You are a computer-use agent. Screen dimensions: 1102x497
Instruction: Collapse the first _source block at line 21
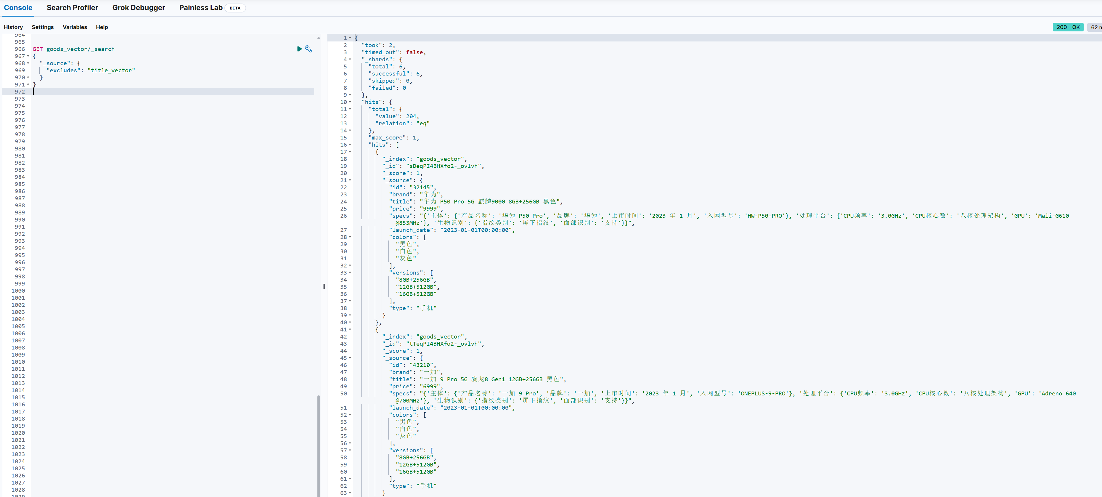[x=350, y=180]
